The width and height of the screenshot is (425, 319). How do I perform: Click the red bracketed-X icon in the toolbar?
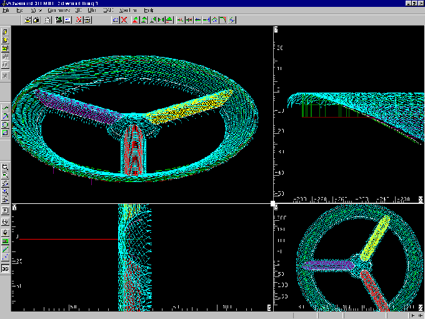pyautogui.click(x=189, y=20)
